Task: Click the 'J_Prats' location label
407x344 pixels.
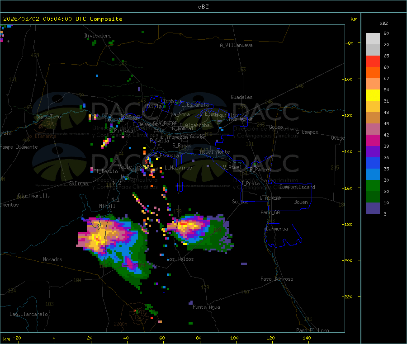Action: point(250,184)
